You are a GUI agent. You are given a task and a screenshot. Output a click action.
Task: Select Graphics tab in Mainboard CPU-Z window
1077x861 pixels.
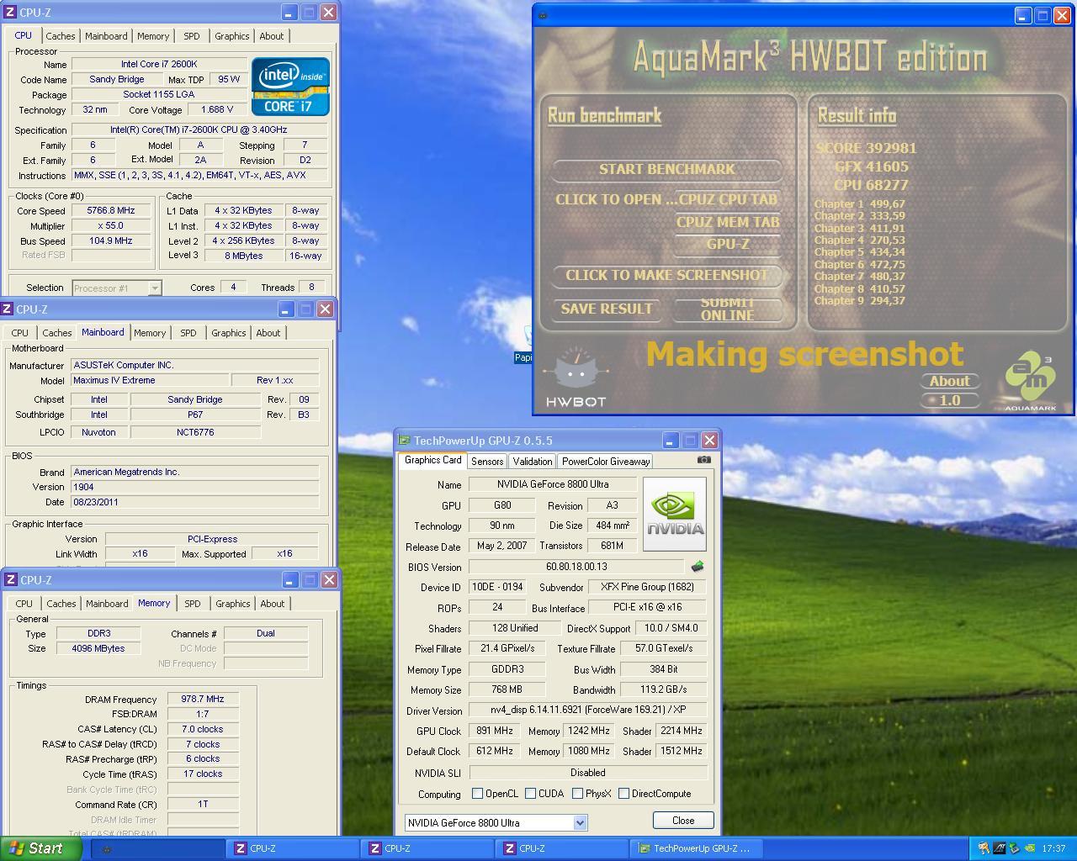coord(229,333)
